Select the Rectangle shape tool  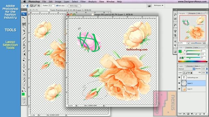click(x=24, y=74)
